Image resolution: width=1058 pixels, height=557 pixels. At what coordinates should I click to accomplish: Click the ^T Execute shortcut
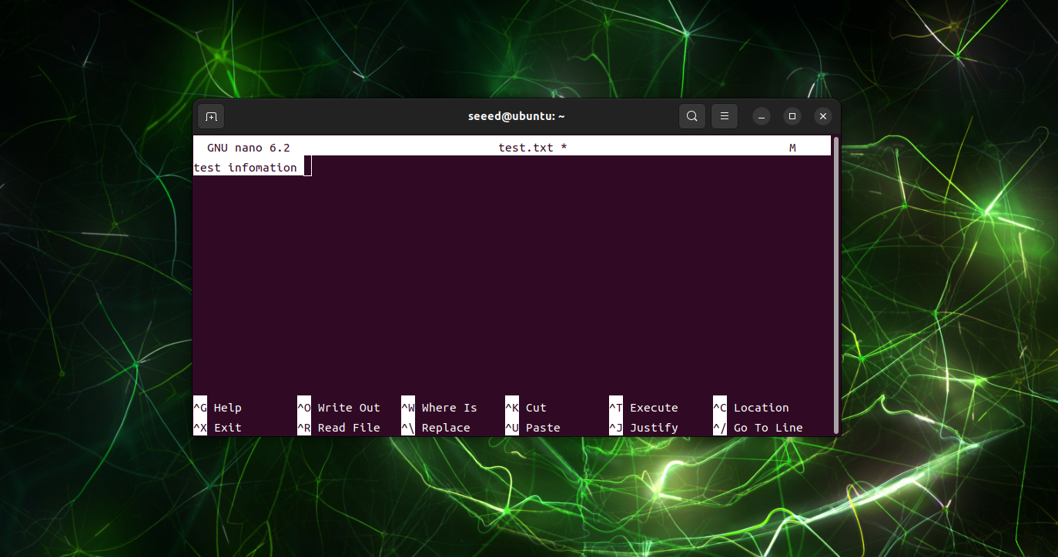coord(644,408)
